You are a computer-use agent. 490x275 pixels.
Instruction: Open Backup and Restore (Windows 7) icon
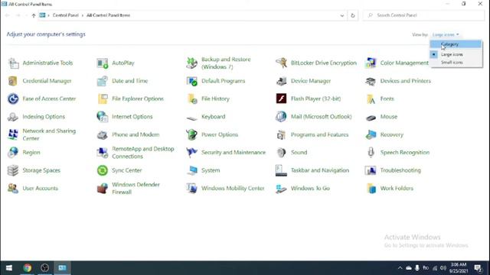192,63
